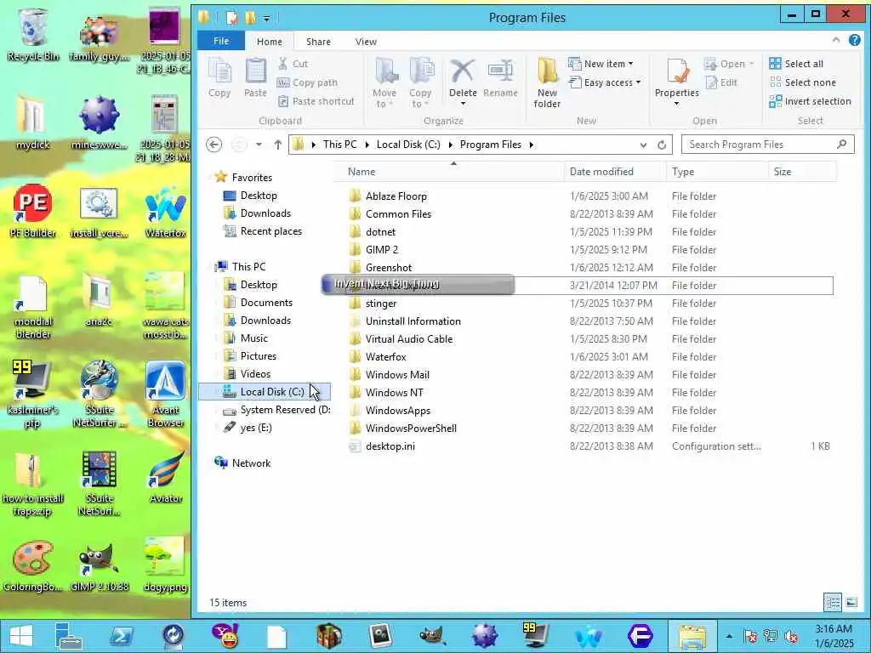The image size is (871, 653).
Task: Click Select all in ribbon
Action: pos(796,64)
